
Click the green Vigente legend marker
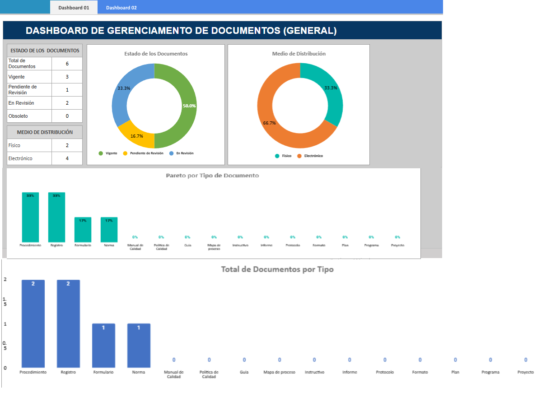point(101,153)
